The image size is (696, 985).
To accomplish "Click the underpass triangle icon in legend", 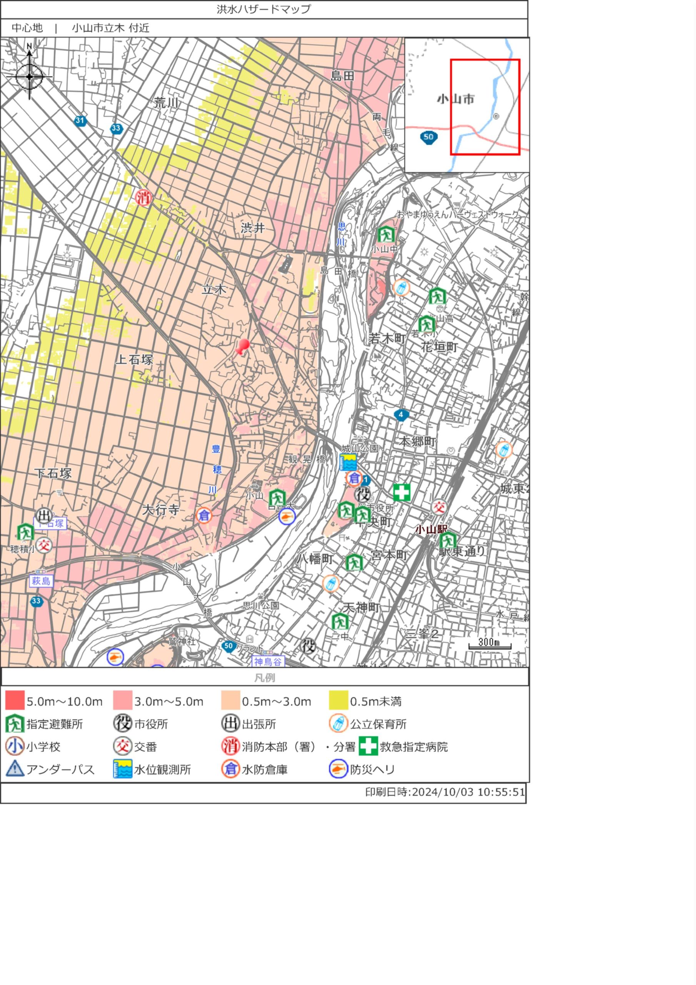I will [15, 769].
